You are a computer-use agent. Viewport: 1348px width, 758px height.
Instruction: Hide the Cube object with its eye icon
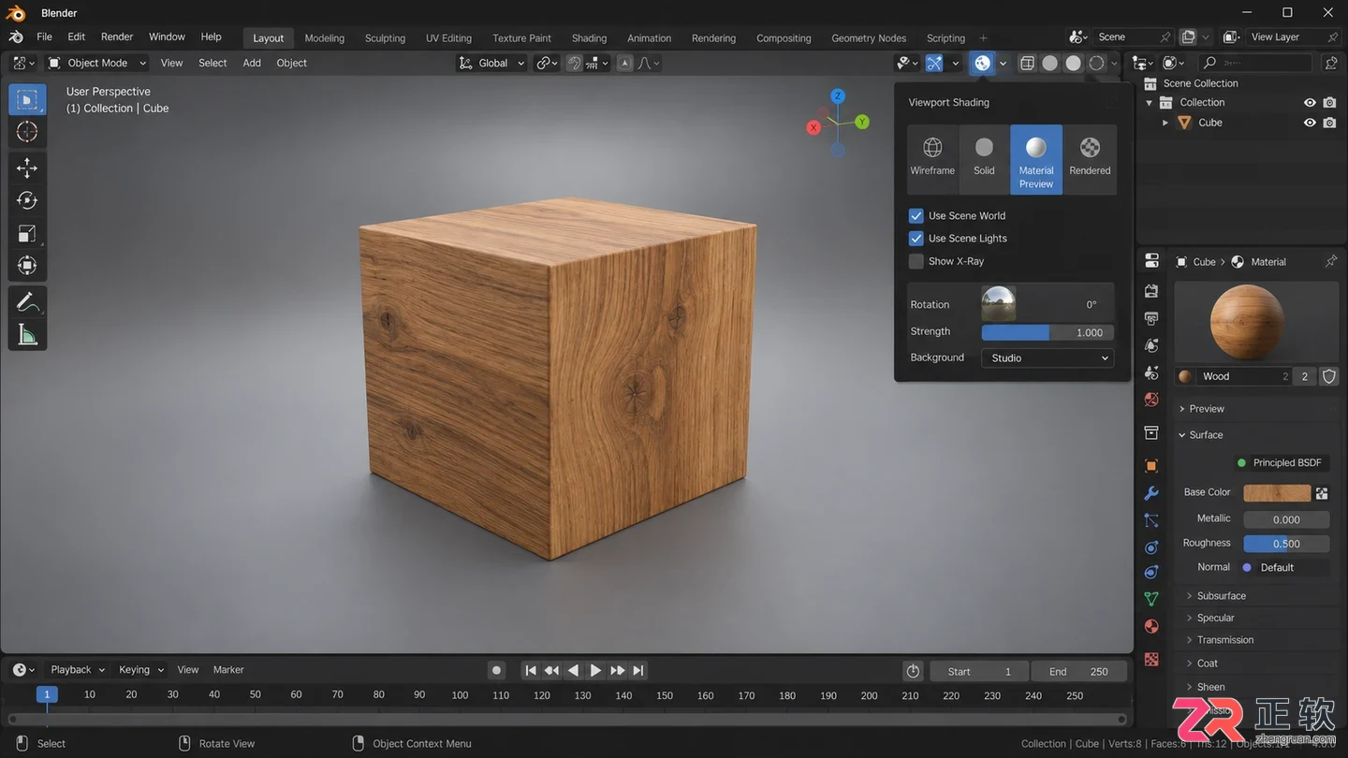(x=1310, y=123)
